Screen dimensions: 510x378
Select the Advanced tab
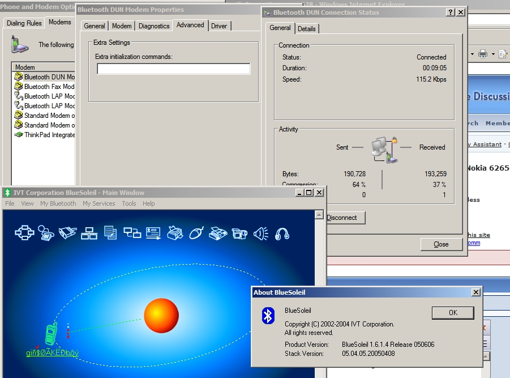(190, 25)
